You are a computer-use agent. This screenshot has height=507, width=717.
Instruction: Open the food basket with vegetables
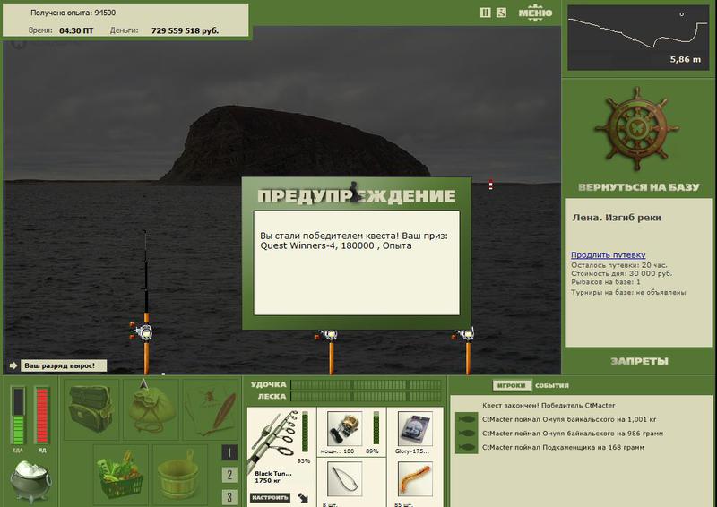pos(121,473)
